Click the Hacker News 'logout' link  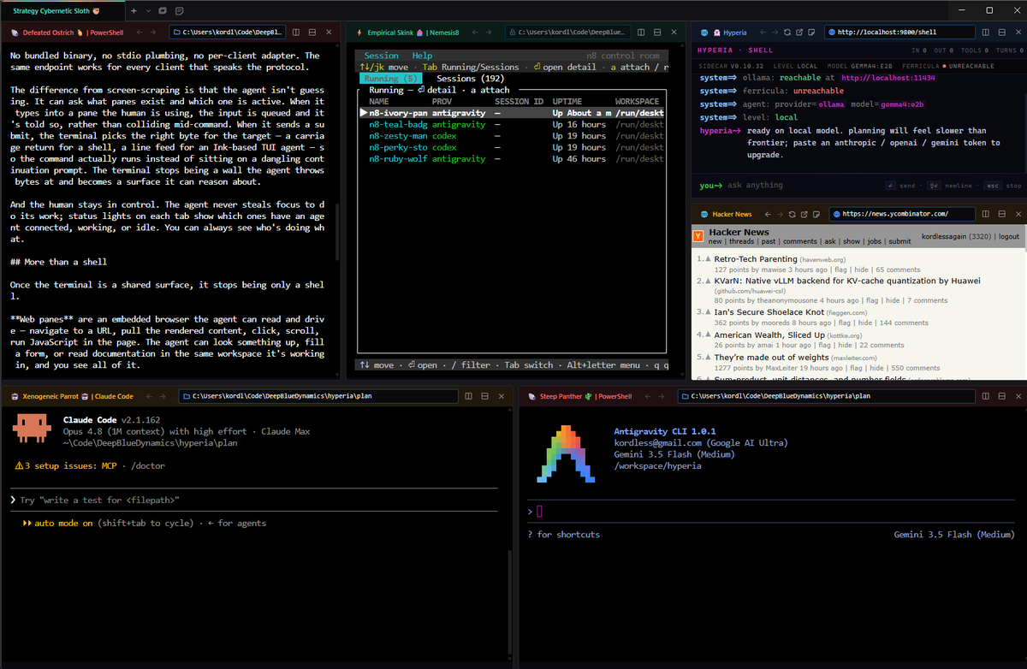[1008, 236]
